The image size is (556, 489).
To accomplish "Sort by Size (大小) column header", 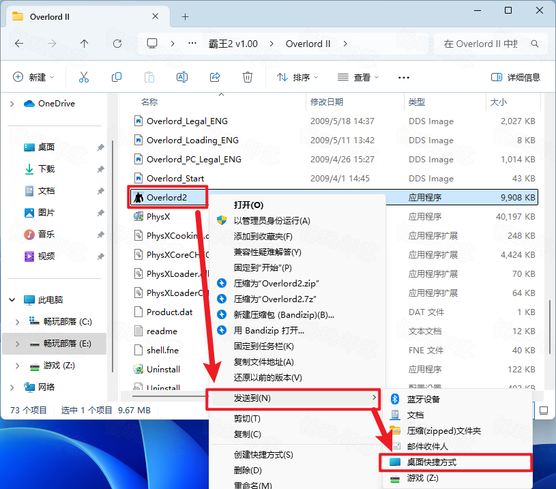I will click(498, 102).
